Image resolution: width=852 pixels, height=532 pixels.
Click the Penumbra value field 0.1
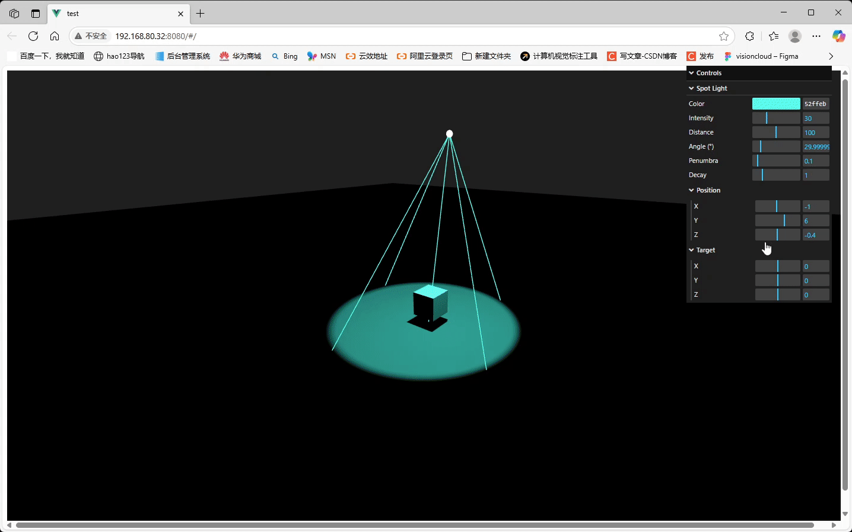(x=816, y=161)
